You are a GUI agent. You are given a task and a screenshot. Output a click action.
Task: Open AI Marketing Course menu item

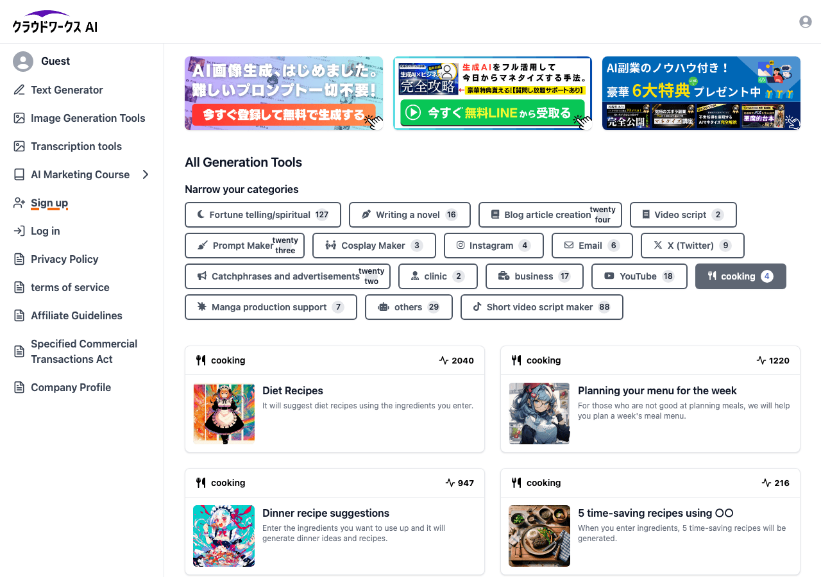tap(80, 174)
